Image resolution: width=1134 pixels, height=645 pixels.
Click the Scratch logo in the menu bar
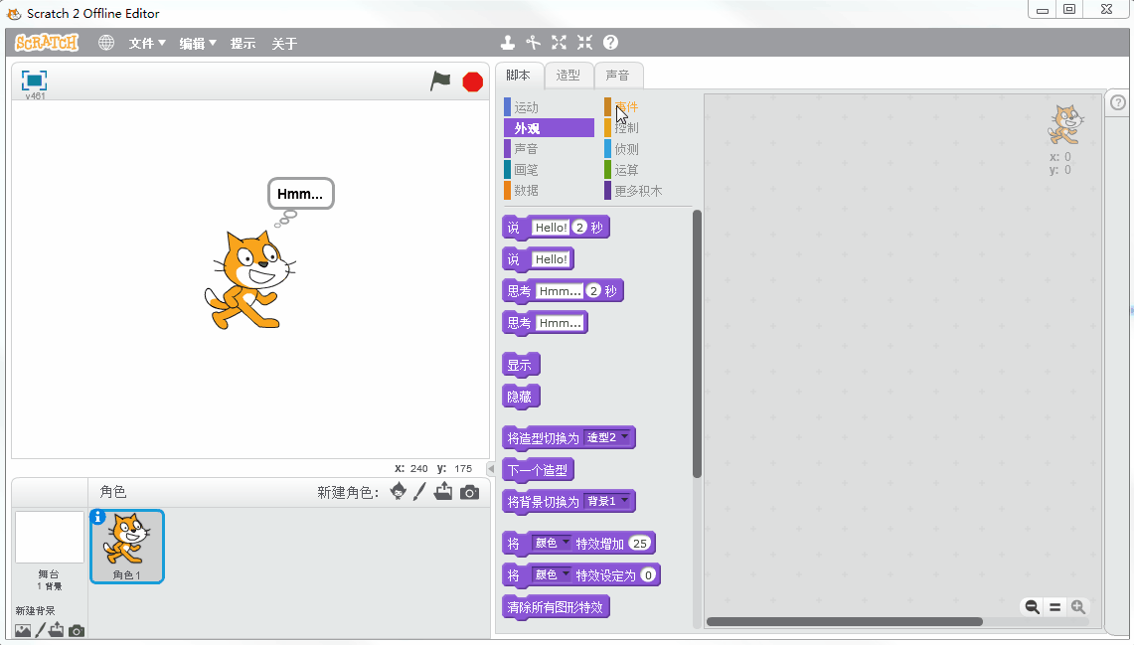(x=47, y=43)
